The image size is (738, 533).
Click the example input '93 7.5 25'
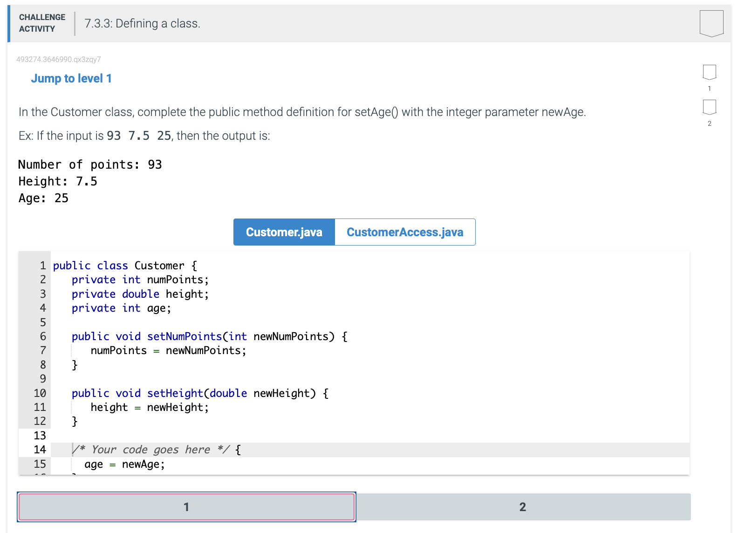pyautogui.click(x=139, y=136)
